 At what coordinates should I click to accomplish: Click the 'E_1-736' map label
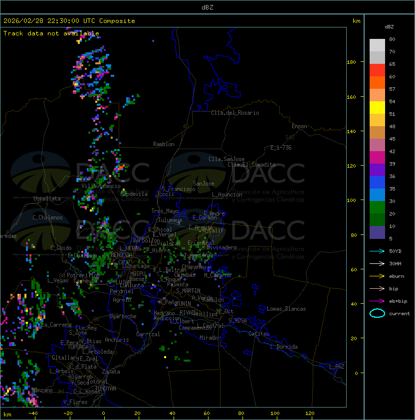(281, 148)
